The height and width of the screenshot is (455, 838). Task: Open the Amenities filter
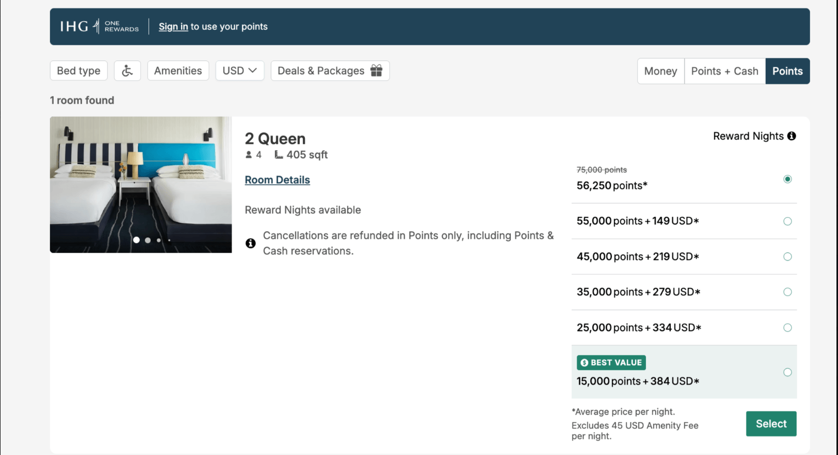178,71
